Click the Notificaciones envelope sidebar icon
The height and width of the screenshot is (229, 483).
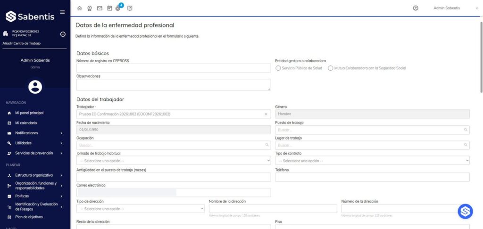(9, 133)
